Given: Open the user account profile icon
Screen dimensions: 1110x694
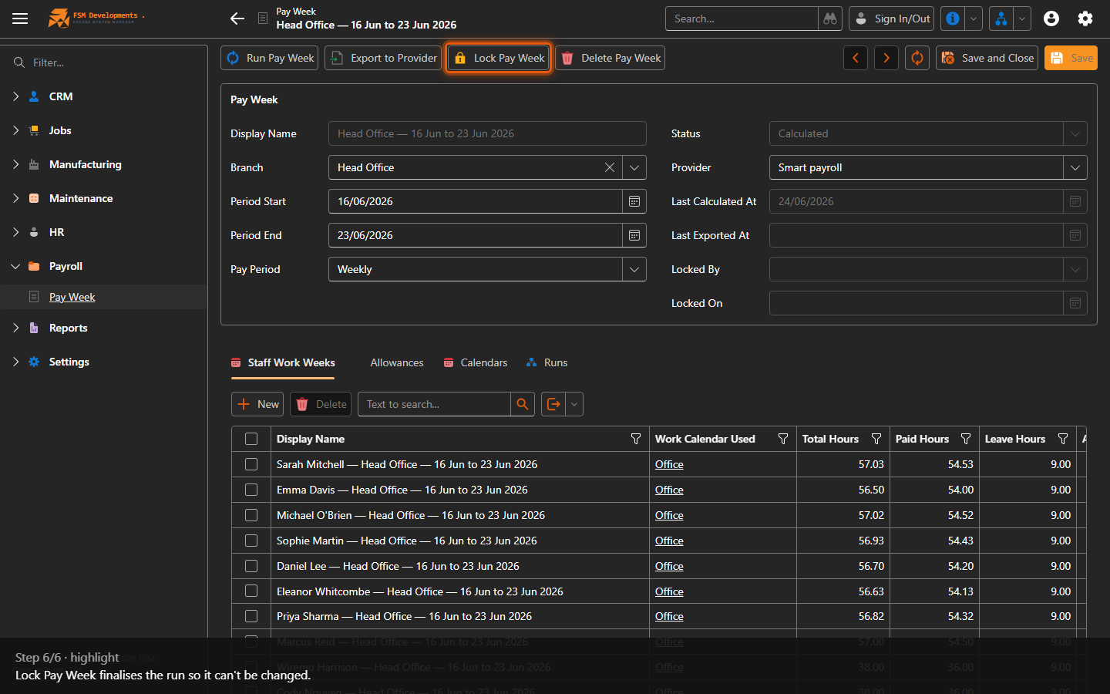Looking at the screenshot, I should 1051,19.
